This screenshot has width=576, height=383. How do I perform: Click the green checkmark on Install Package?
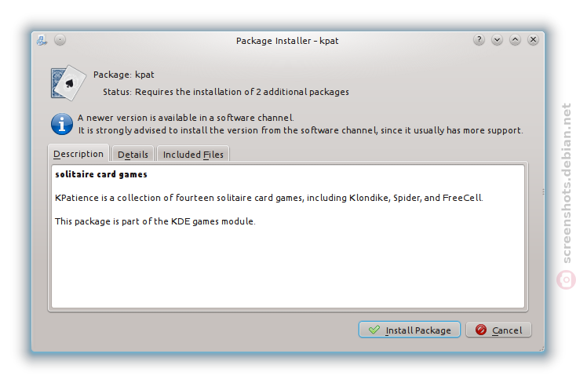tap(374, 330)
